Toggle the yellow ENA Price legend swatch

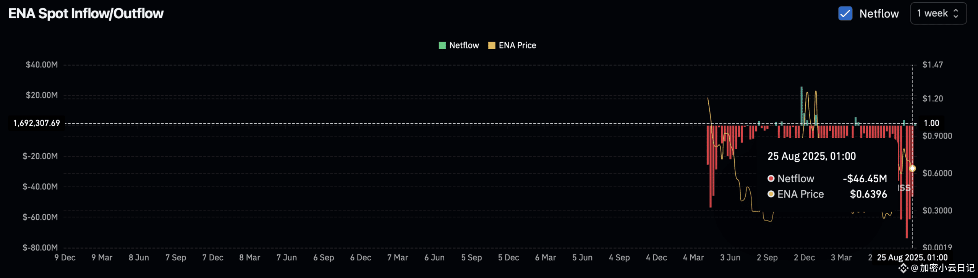tap(492, 45)
